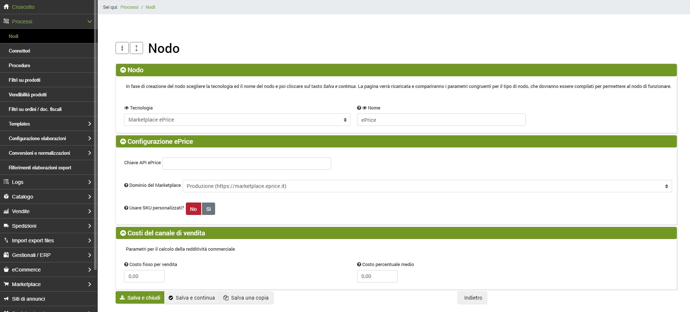Click the collapse-all sections icon beside Nodo title
The height and width of the screenshot is (312, 690).
pyautogui.click(x=122, y=48)
